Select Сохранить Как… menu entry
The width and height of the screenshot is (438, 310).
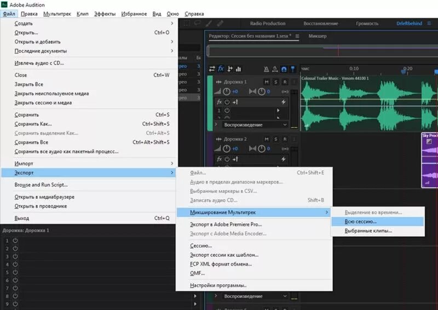point(89,124)
